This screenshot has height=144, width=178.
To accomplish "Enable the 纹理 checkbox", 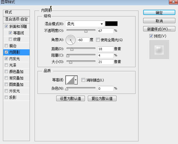I will (10, 39).
